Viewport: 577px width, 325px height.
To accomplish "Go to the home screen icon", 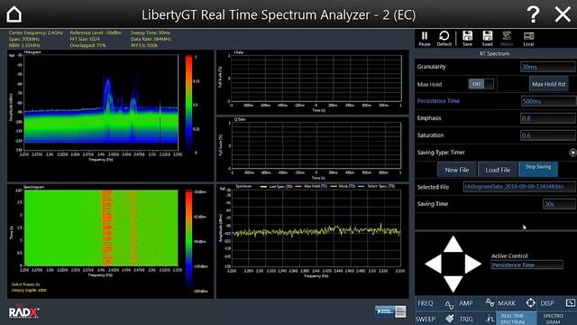I will pos(14,14).
